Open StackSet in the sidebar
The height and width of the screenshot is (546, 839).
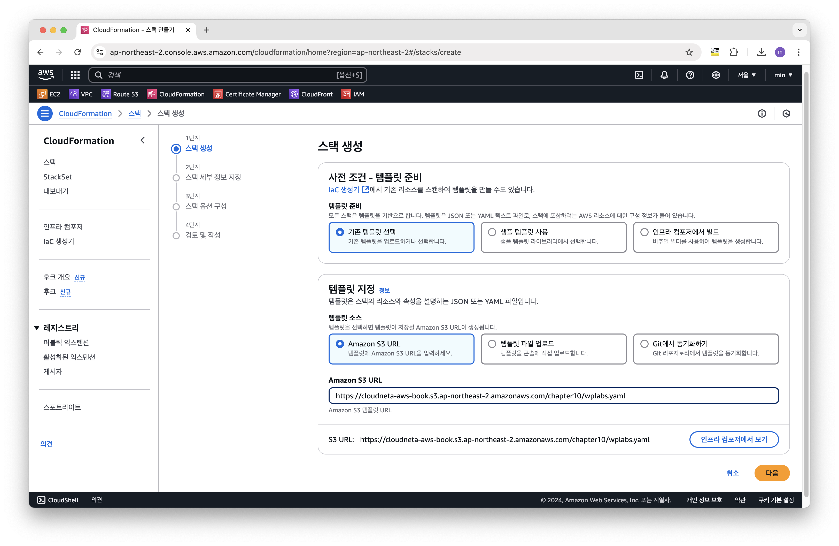point(57,177)
